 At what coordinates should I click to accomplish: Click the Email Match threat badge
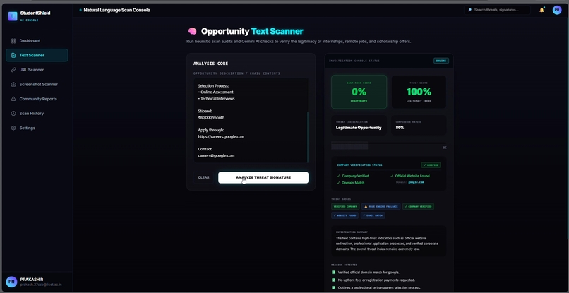(x=373, y=215)
